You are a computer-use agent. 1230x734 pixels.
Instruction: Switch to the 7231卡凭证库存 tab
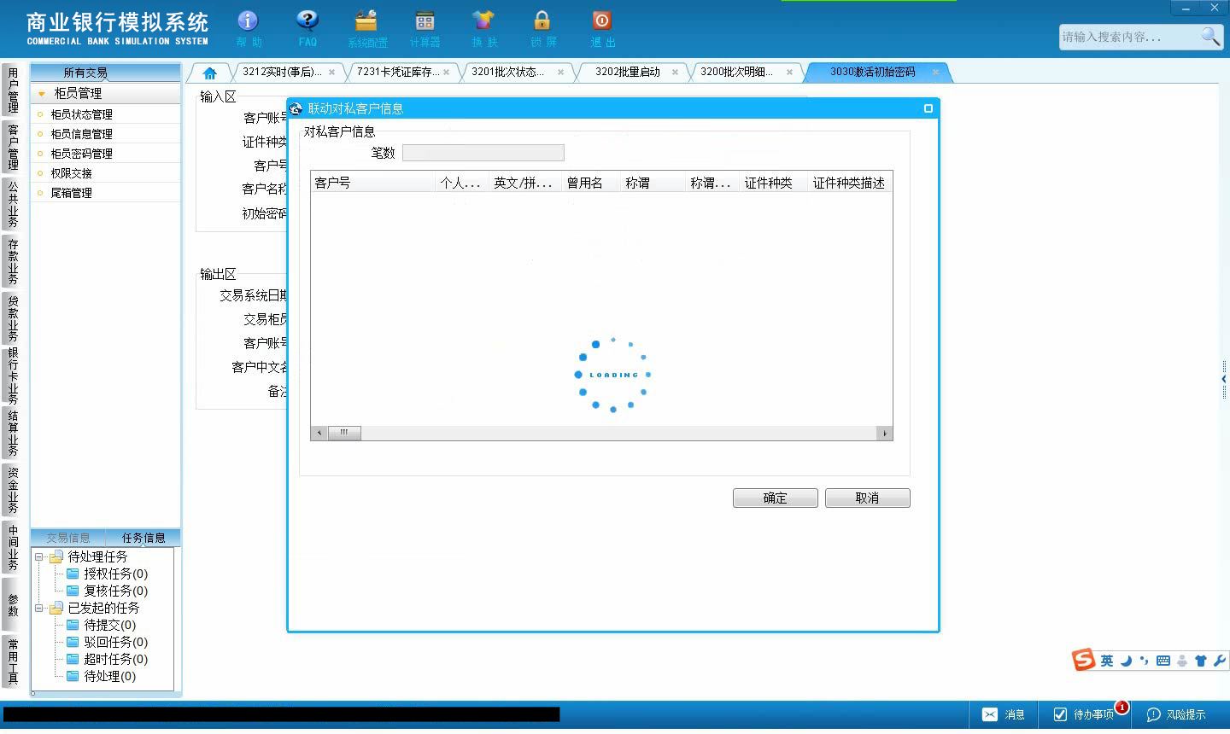tap(398, 72)
